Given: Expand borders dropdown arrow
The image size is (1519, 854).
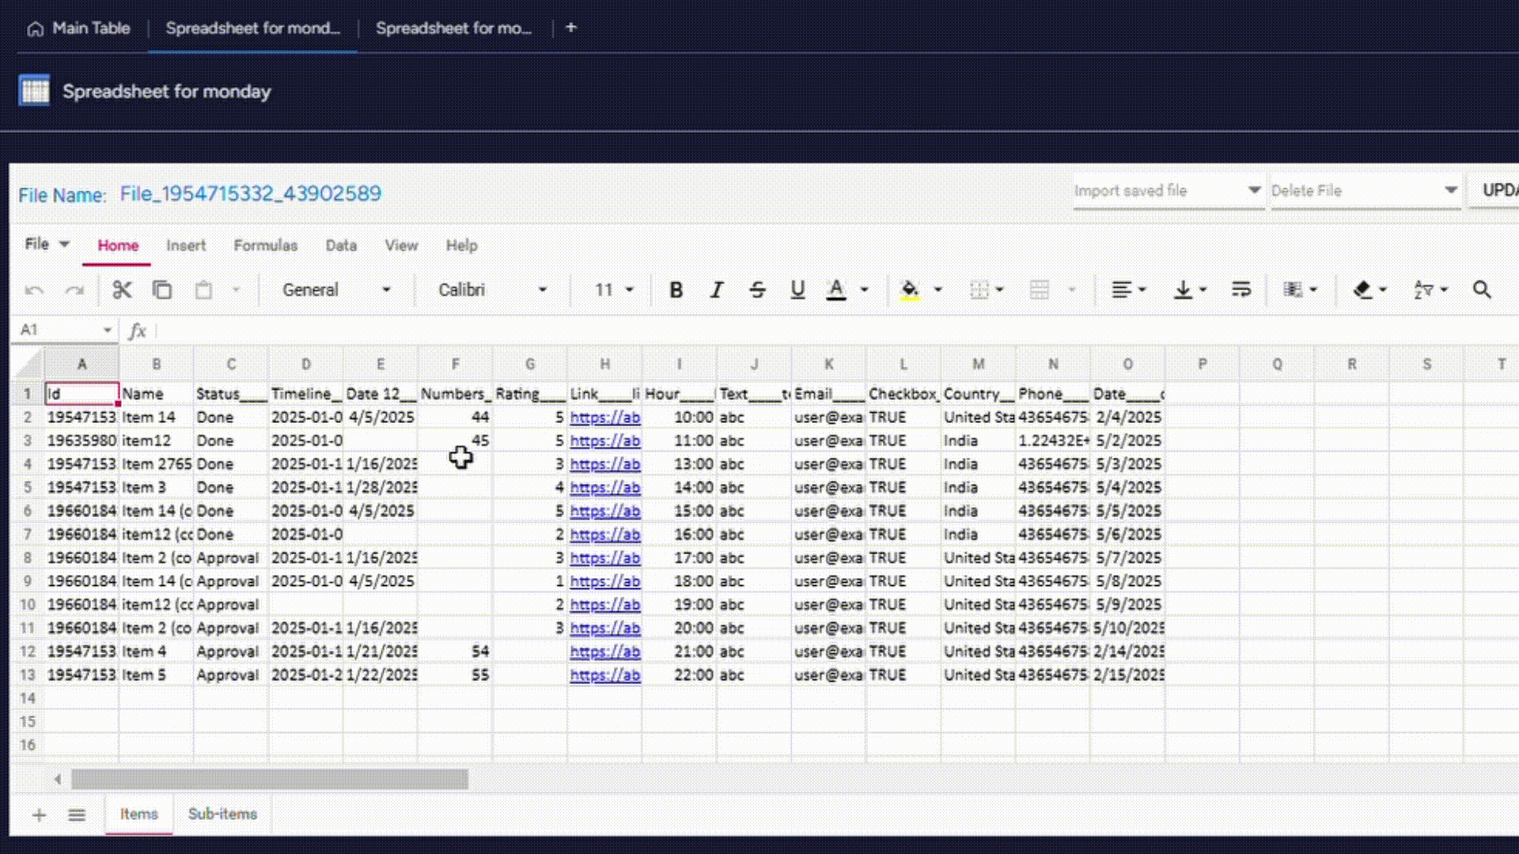Looking at the screenshot, I should tap(1000, 290).
